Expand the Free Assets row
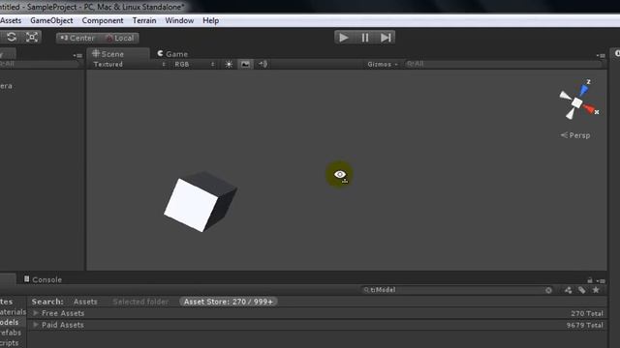This screenshot has width=620, height=348. click(x=36, y=313)
